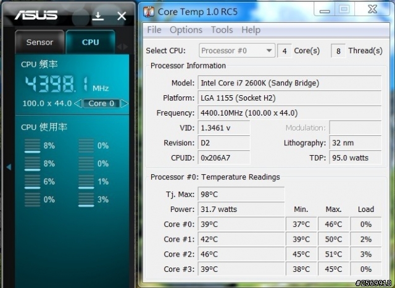Screen dimensions: 395x288
Task: Click the Model field Intel Core i7 2600K
Action: point(289,83)
